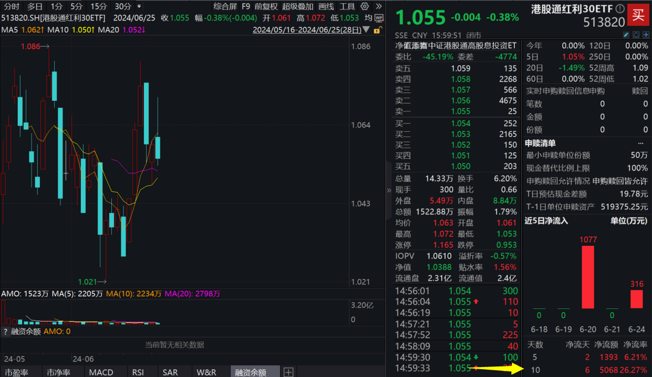Open the WP monitor icon beside 均

point(379,18)
